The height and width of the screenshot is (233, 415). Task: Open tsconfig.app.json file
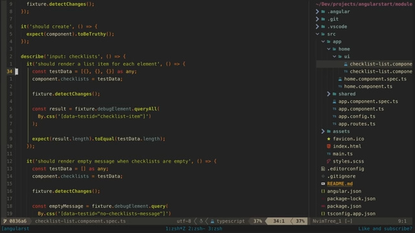coord(351,214)
